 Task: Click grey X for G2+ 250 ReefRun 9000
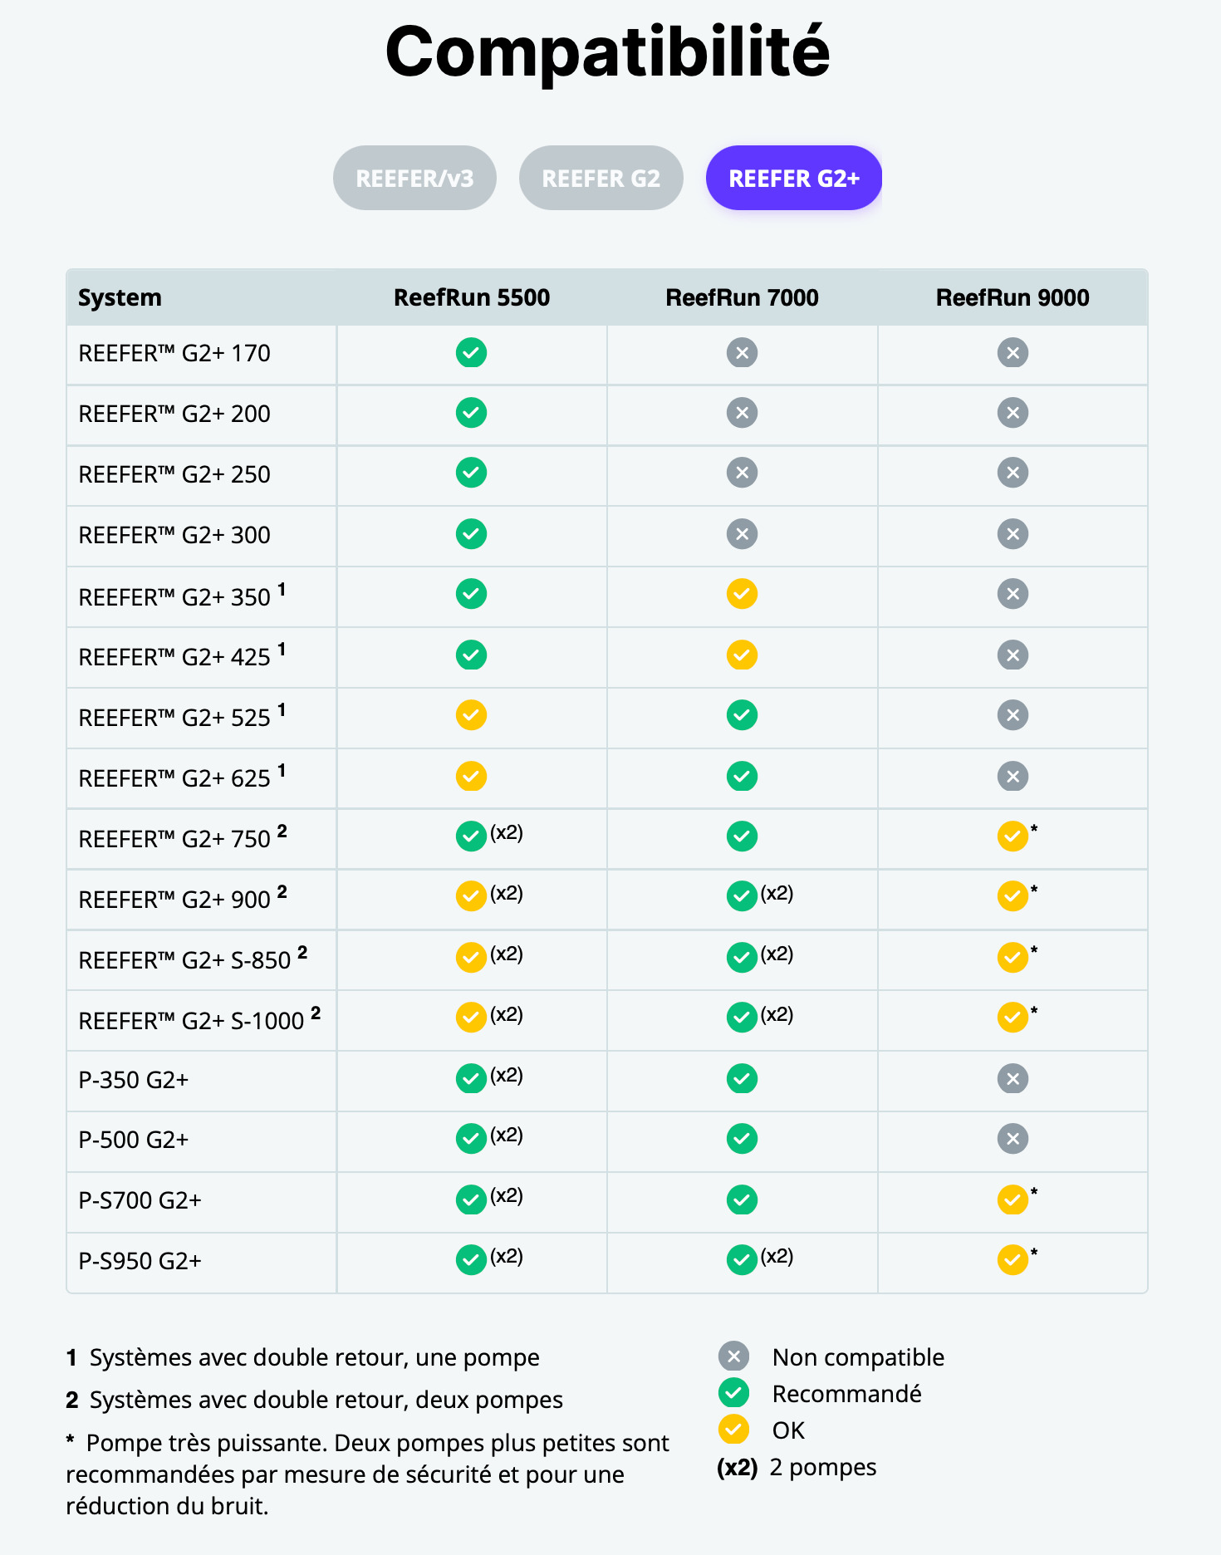pos(1013,473)
